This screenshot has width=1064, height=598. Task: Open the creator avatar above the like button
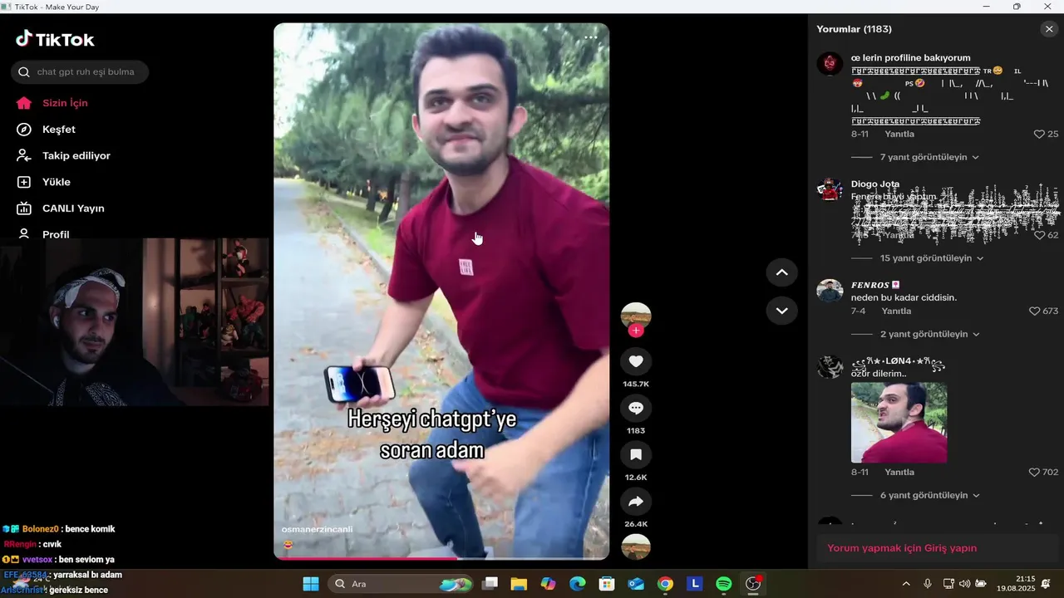[x=636, y=315]
